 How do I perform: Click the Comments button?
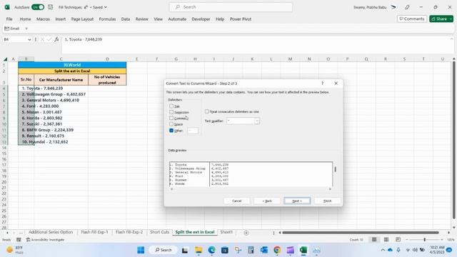click(412, 19)
